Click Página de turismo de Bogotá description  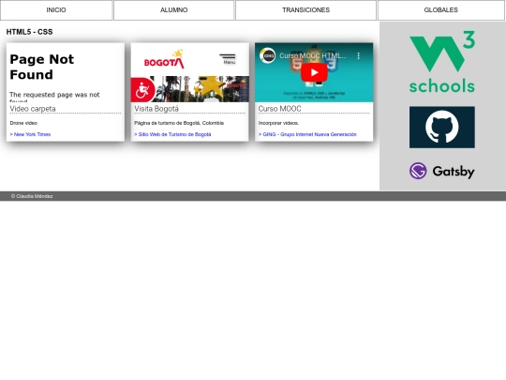click(179, 123)
